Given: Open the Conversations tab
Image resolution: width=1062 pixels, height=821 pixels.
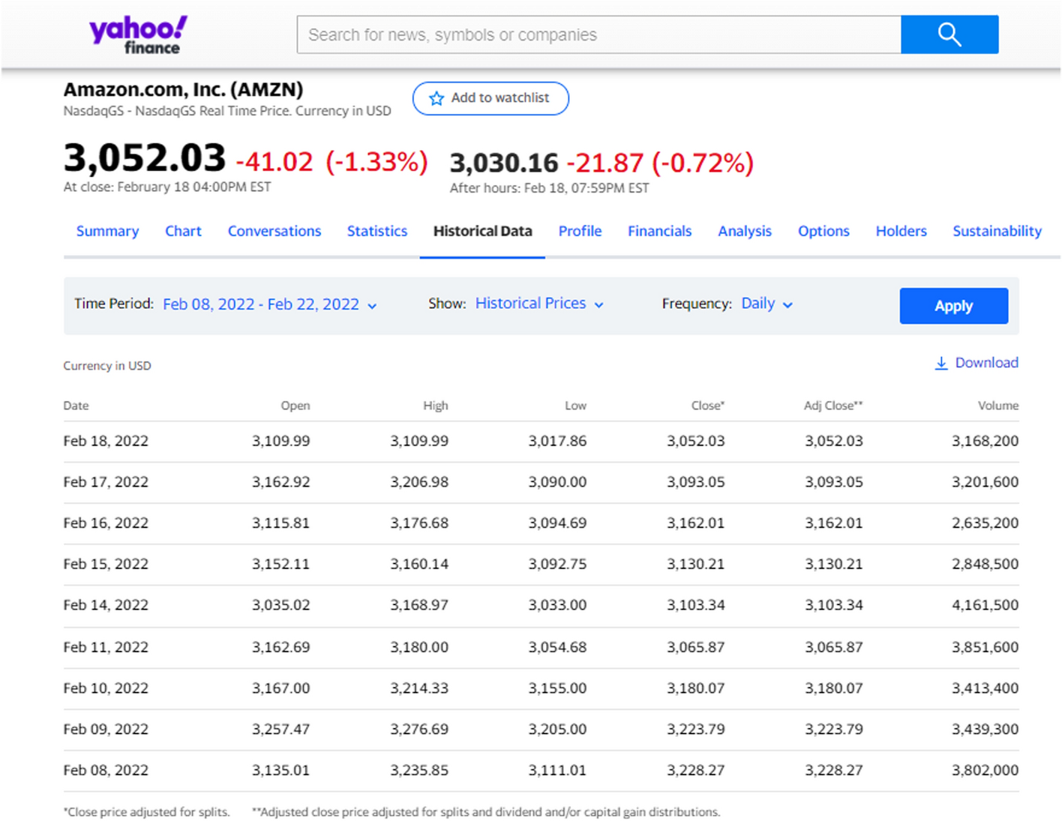Looking at the screenshot, I should pyautogui.click(x=274, y=231).
